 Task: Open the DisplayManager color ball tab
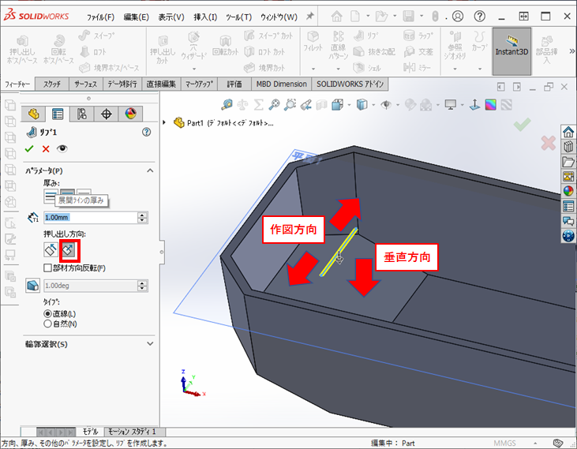pyautogui.click(x=131, y=114)
